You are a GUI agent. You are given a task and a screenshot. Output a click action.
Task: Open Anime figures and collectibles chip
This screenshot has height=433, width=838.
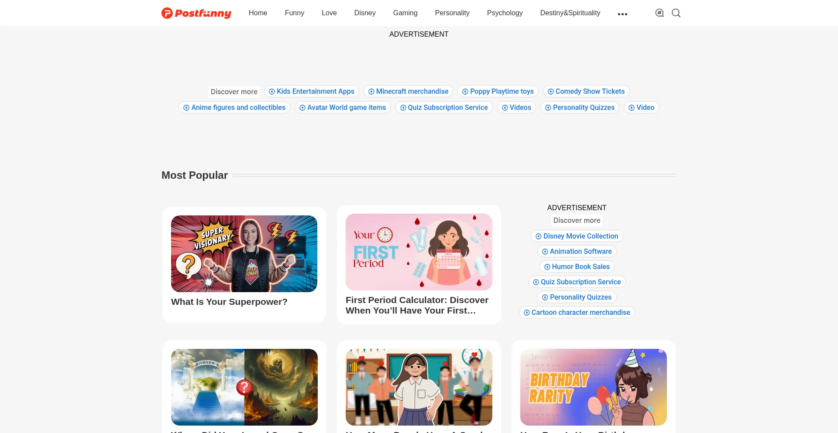pyautogui.click(x=234, y=108)
